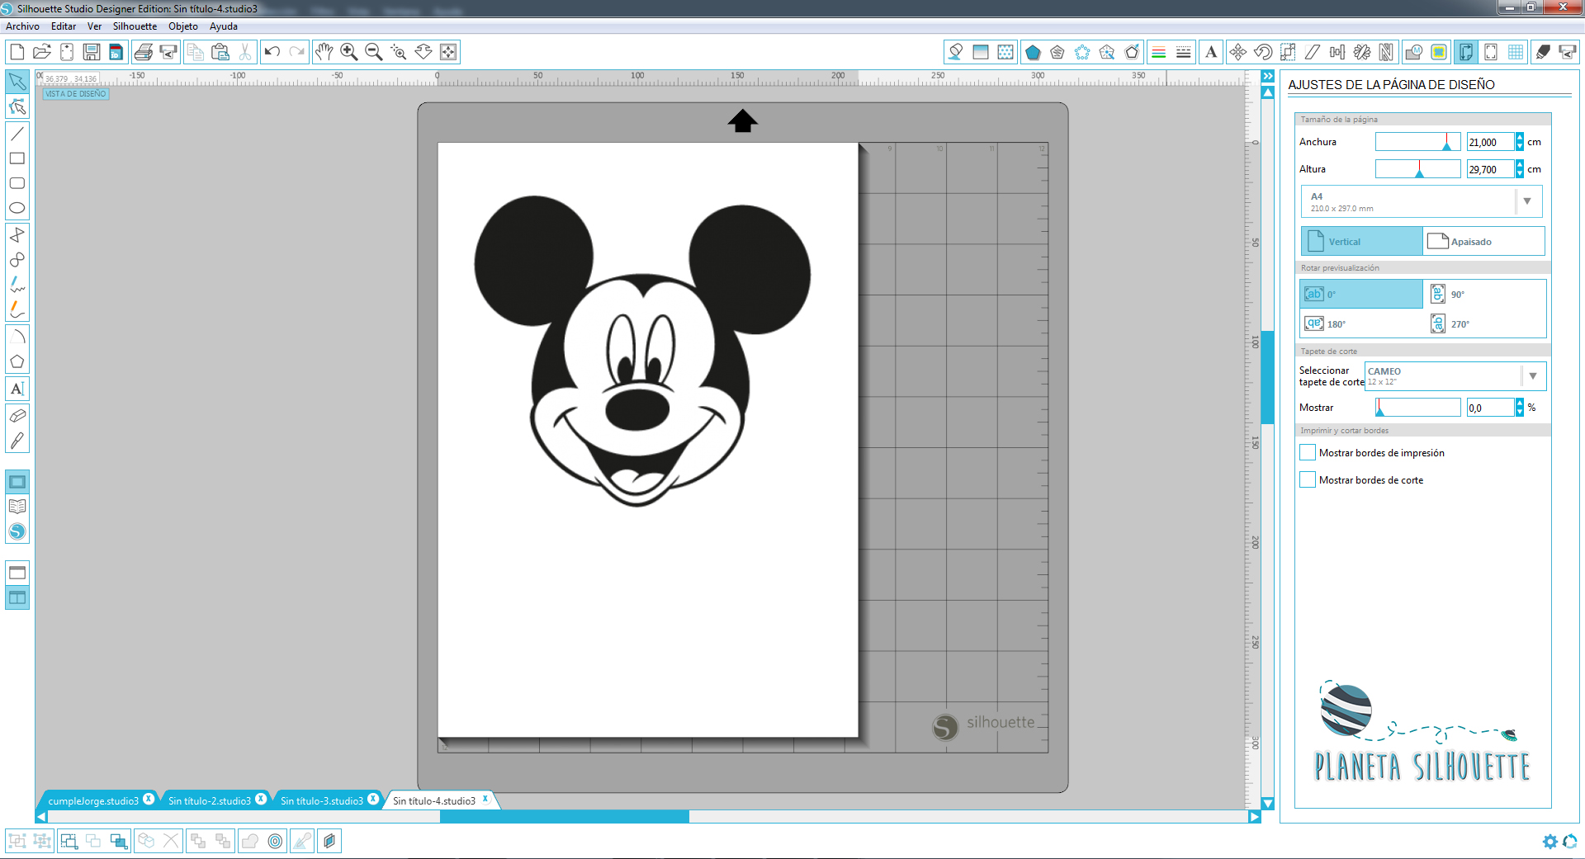
Task: Set page orientation to Vertical
Action: (1362, 241)
